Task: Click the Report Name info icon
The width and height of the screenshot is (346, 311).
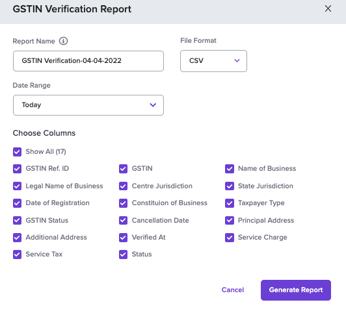Action: 63,41
